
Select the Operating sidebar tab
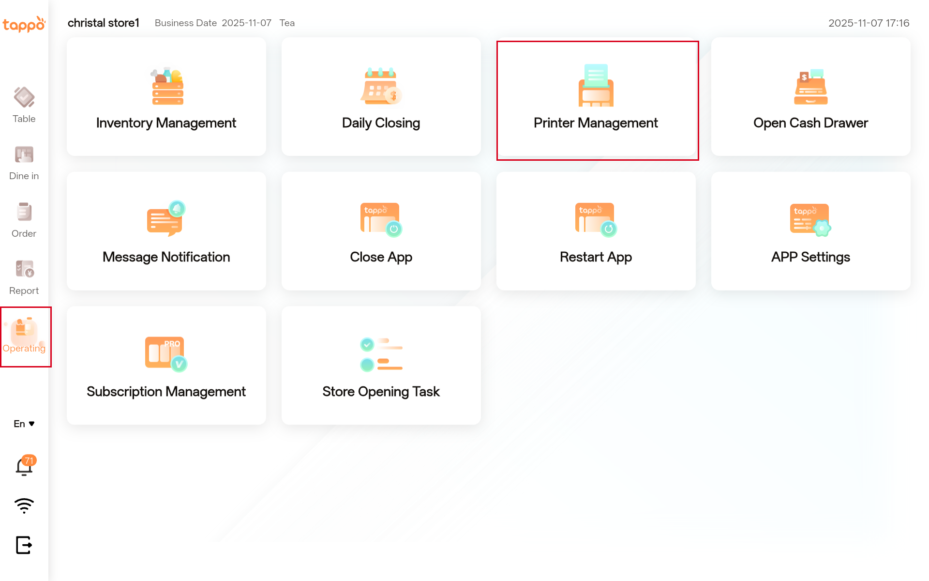24,336
